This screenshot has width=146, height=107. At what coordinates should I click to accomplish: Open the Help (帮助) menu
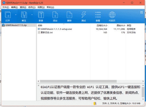pyautogui.click(x=50, y=7)
